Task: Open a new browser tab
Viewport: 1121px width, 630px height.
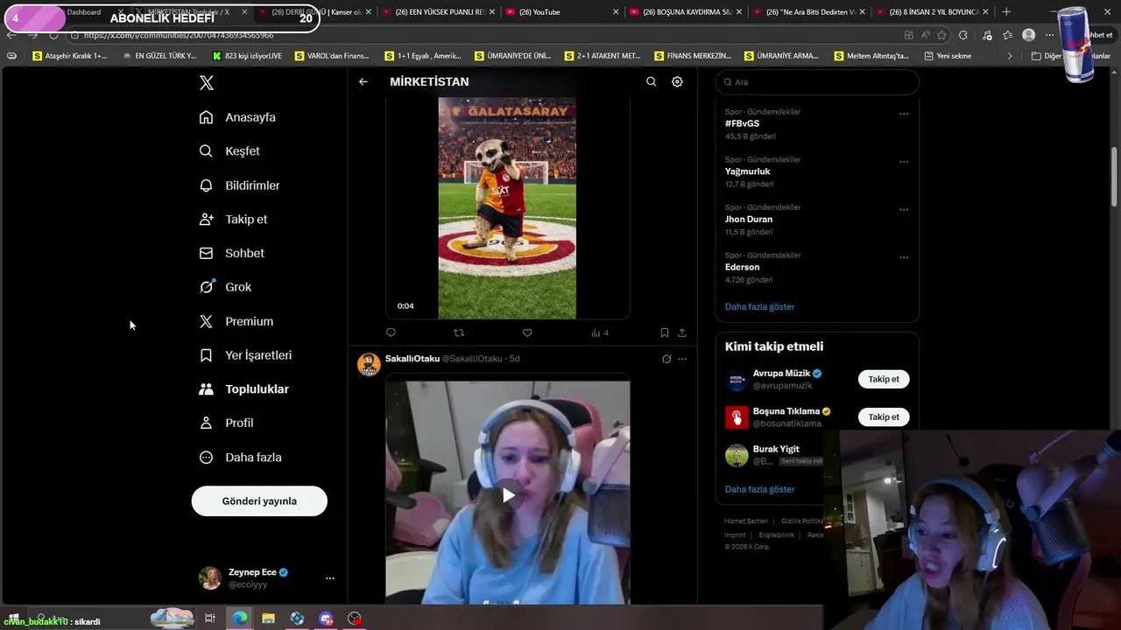Action: 1006,12
